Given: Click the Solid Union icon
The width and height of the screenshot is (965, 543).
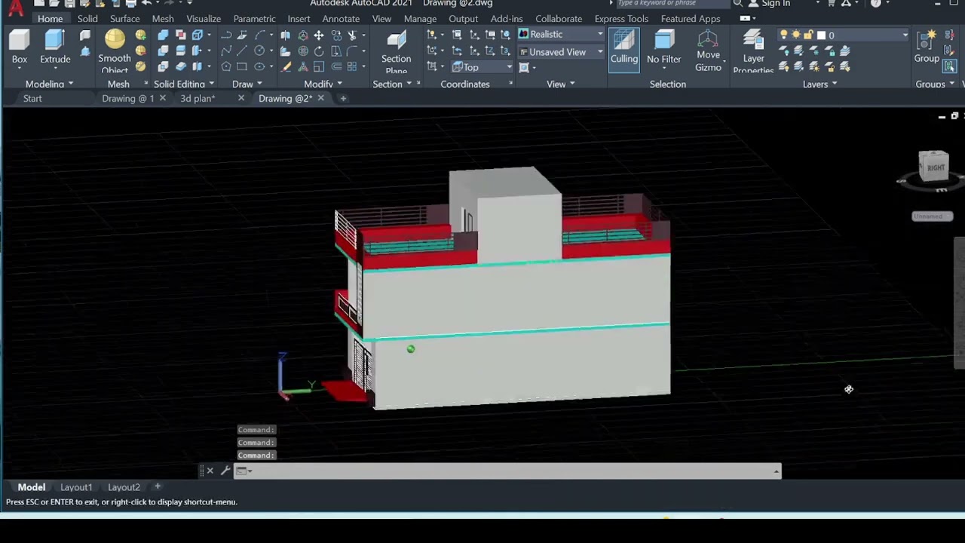Looking at the screenshot, I should pos(163,35).
